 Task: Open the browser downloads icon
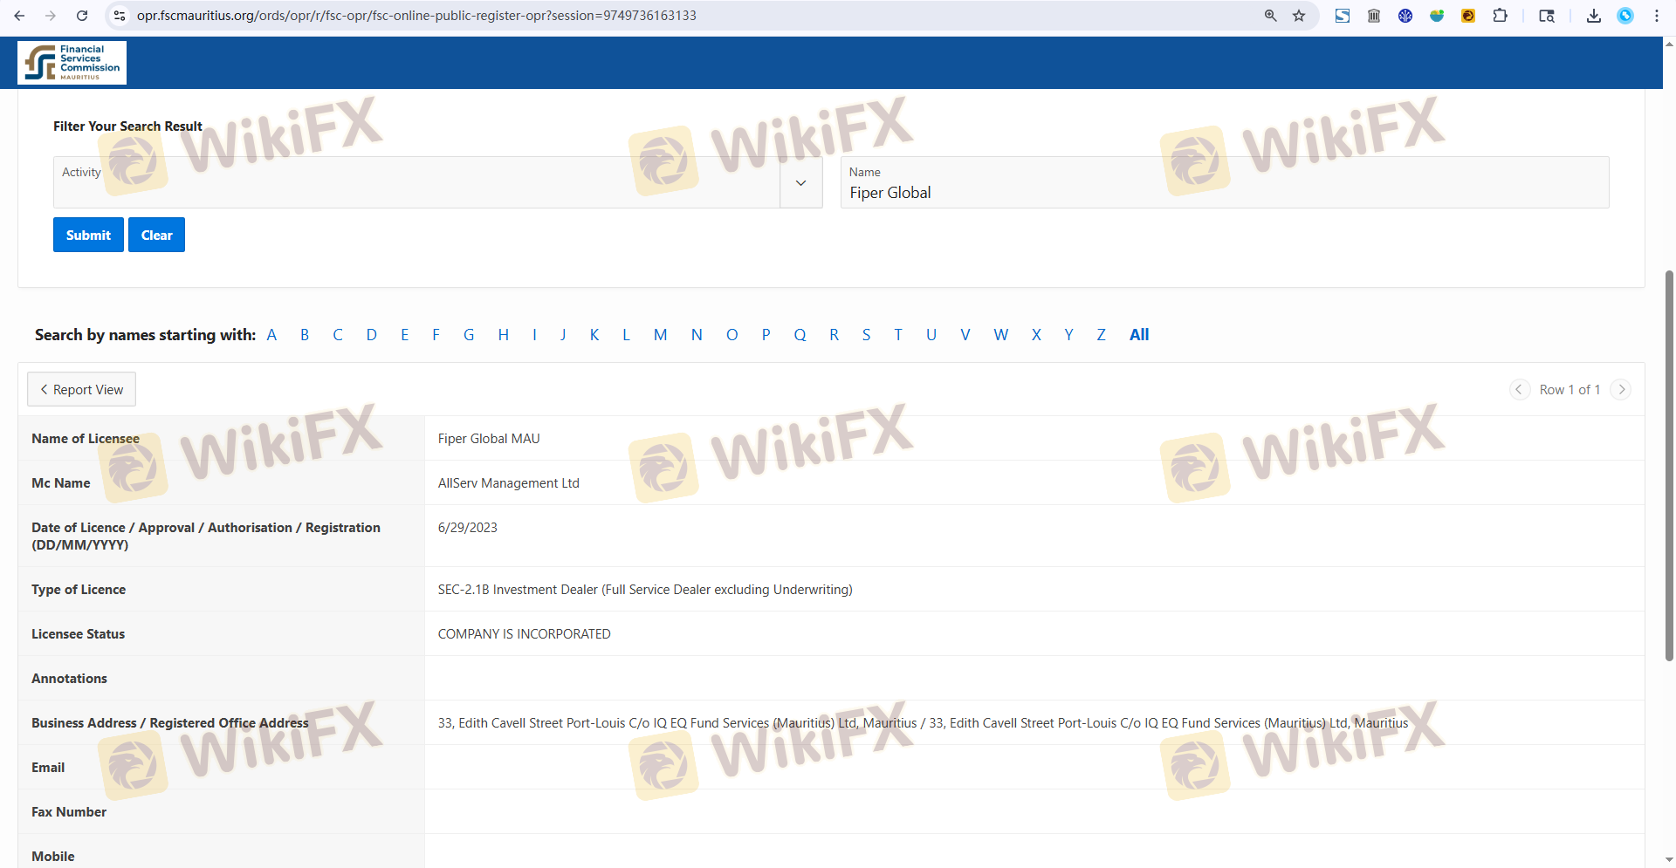point(1594,16)
